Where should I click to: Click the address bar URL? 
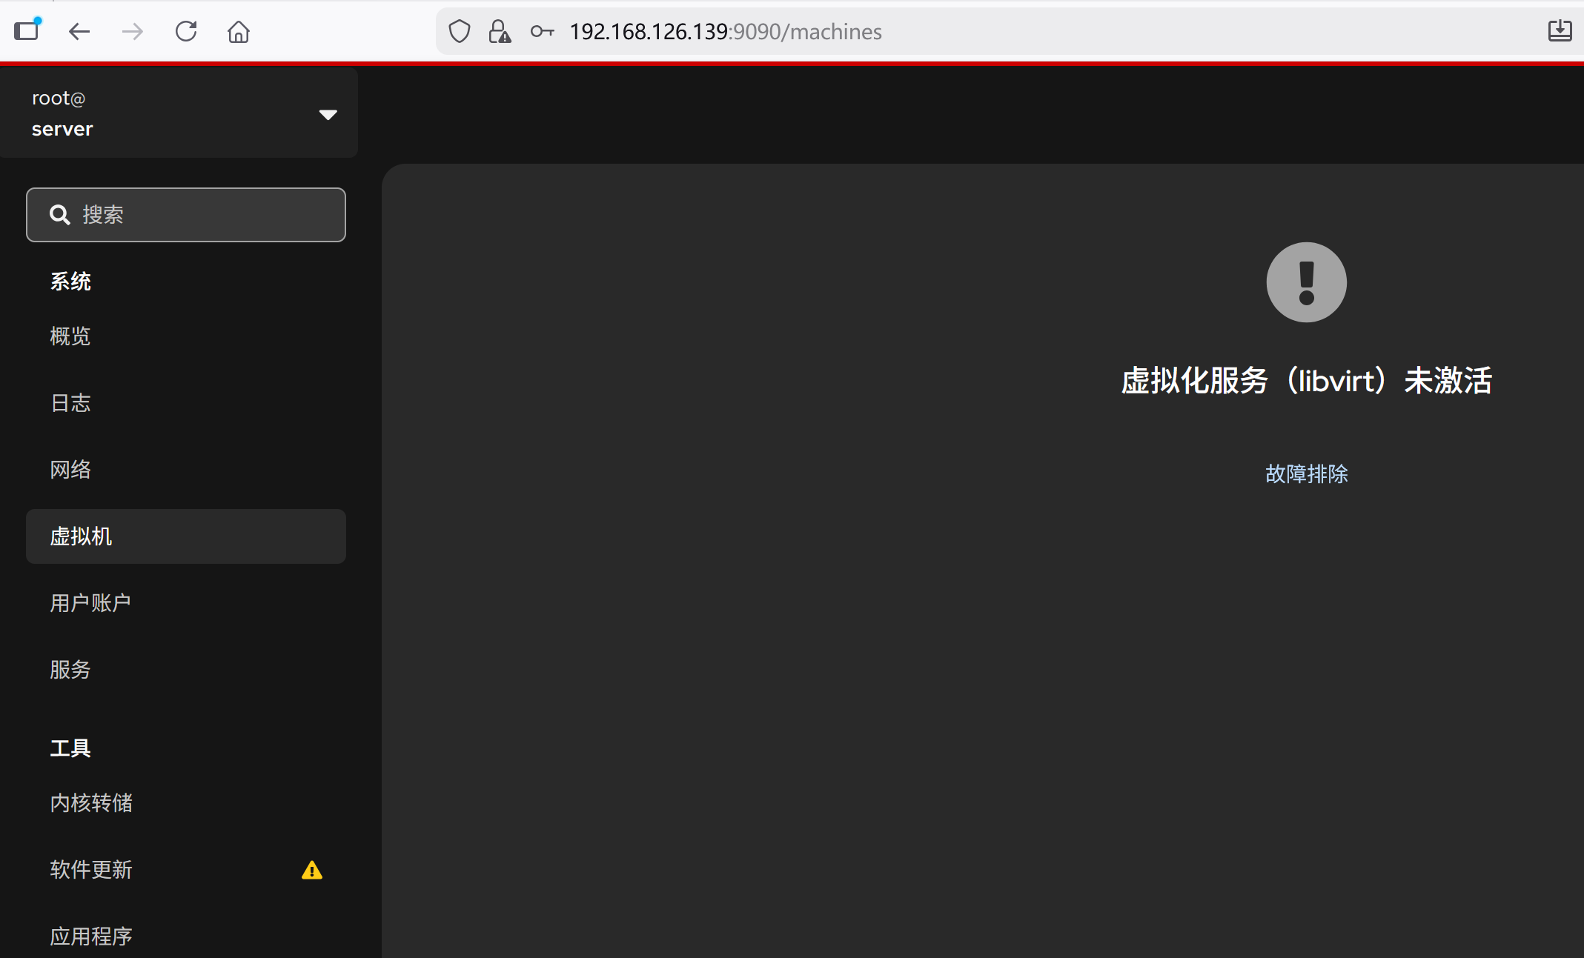tap(725, 31)
